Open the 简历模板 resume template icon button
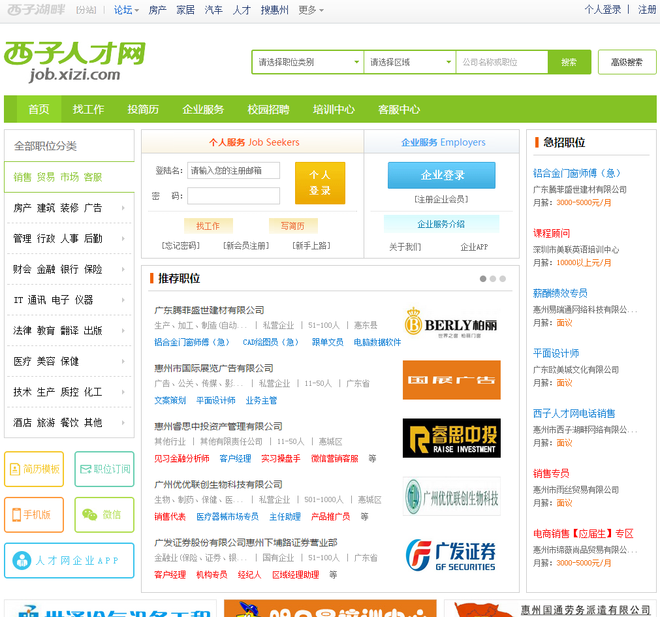Screen dimensions: 660x617 [x=34, y=469]
